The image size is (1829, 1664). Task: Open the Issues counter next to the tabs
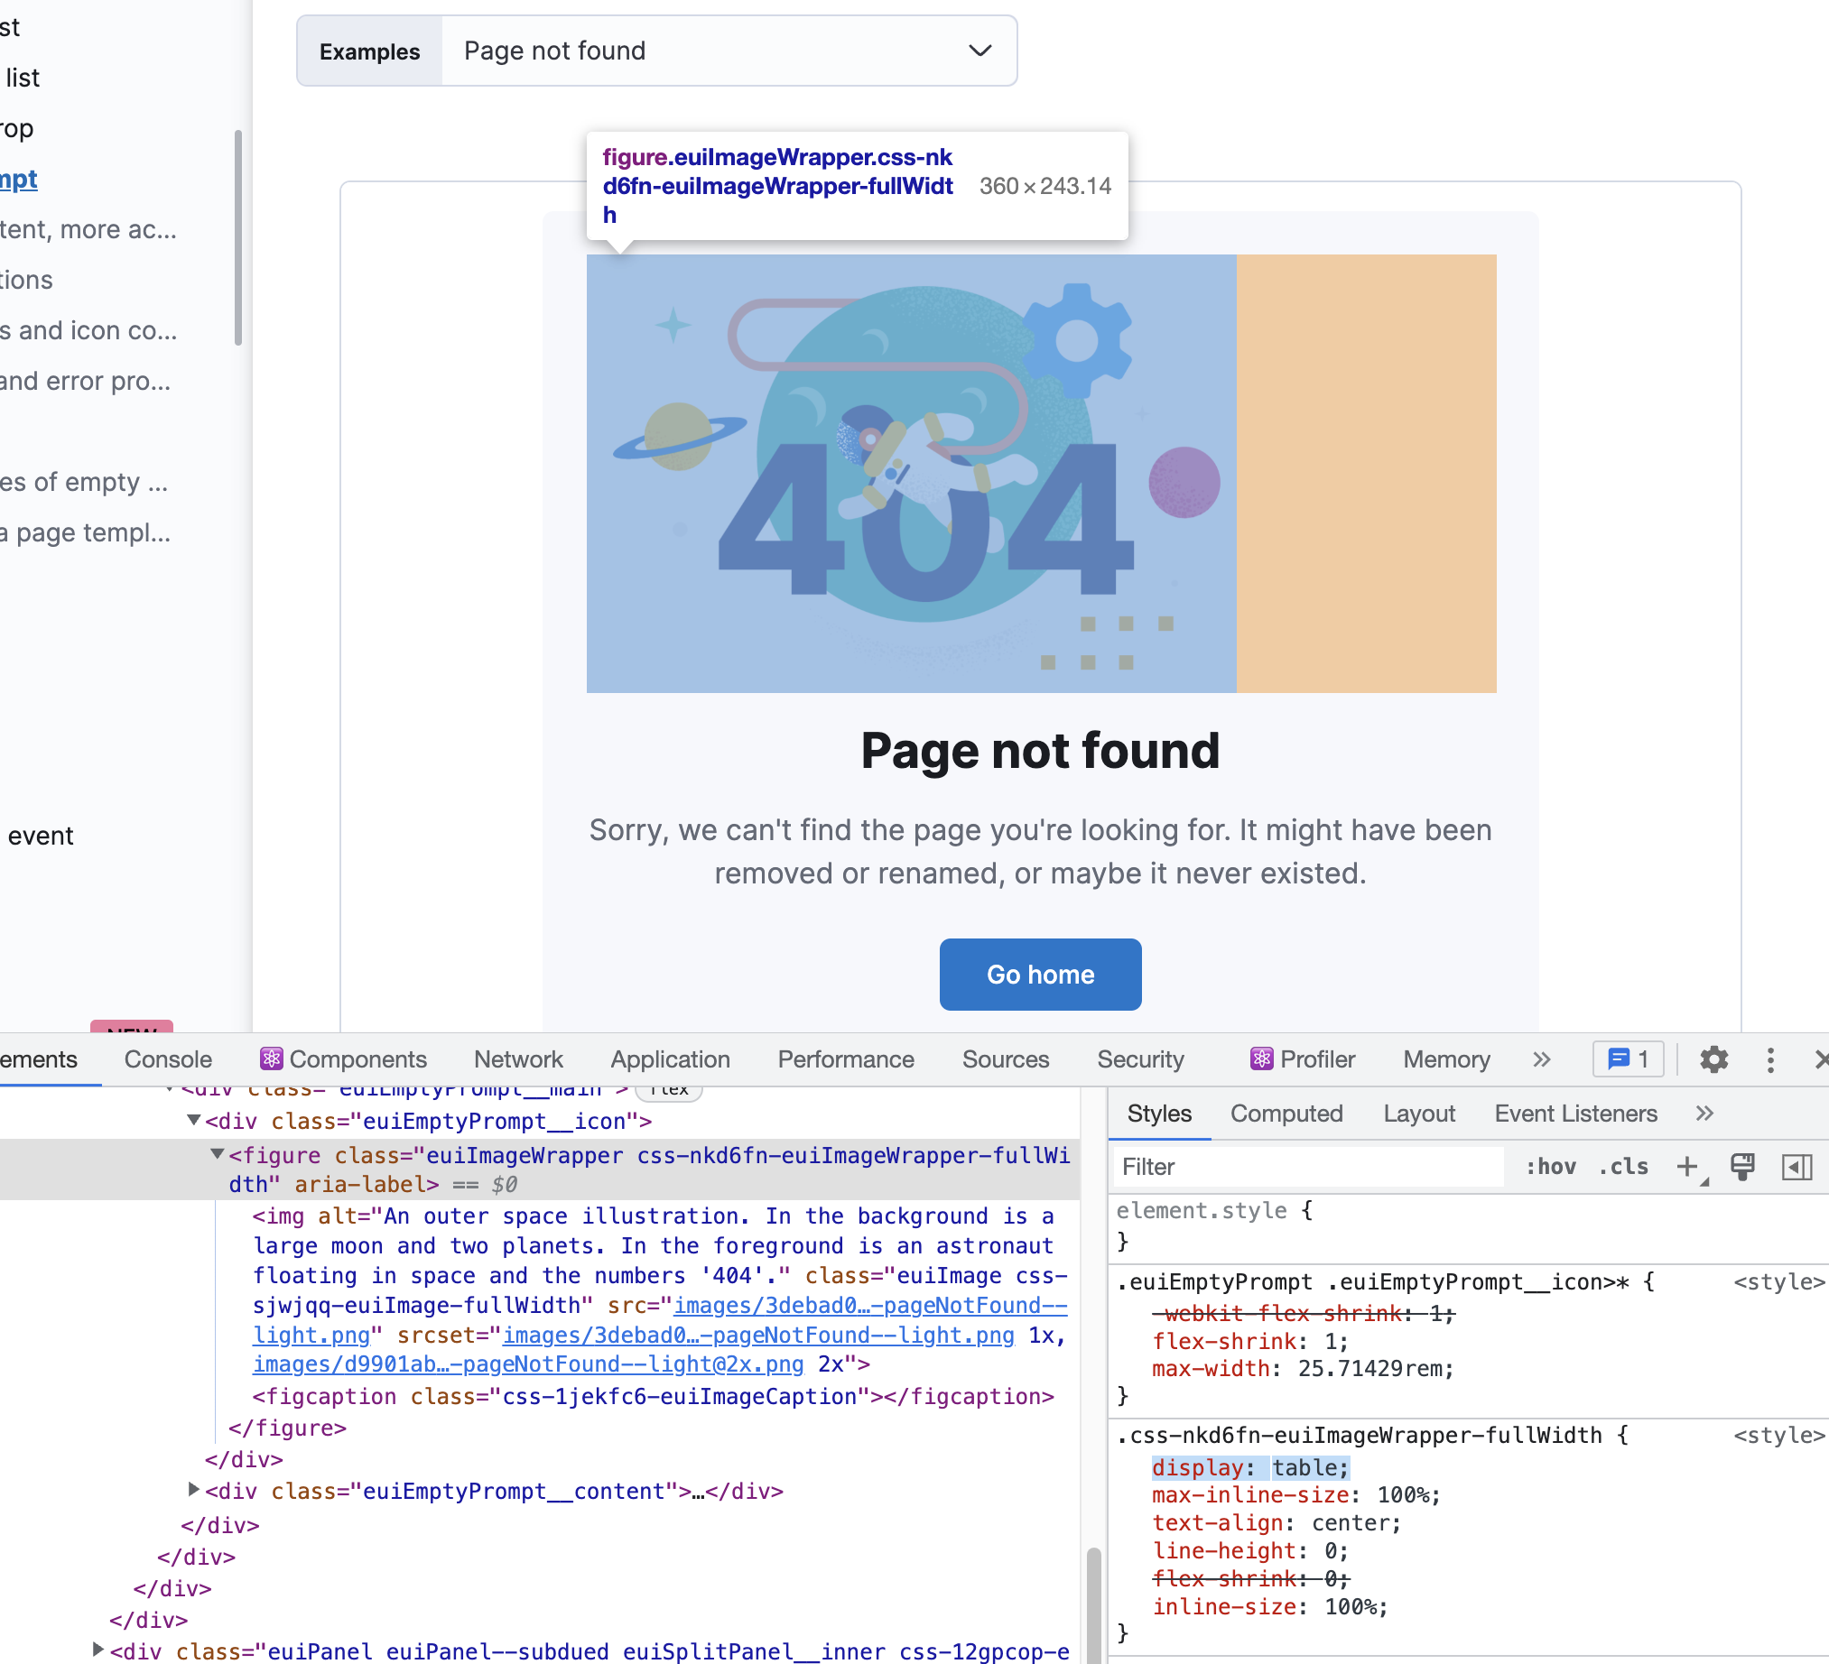[1628, 1059]
